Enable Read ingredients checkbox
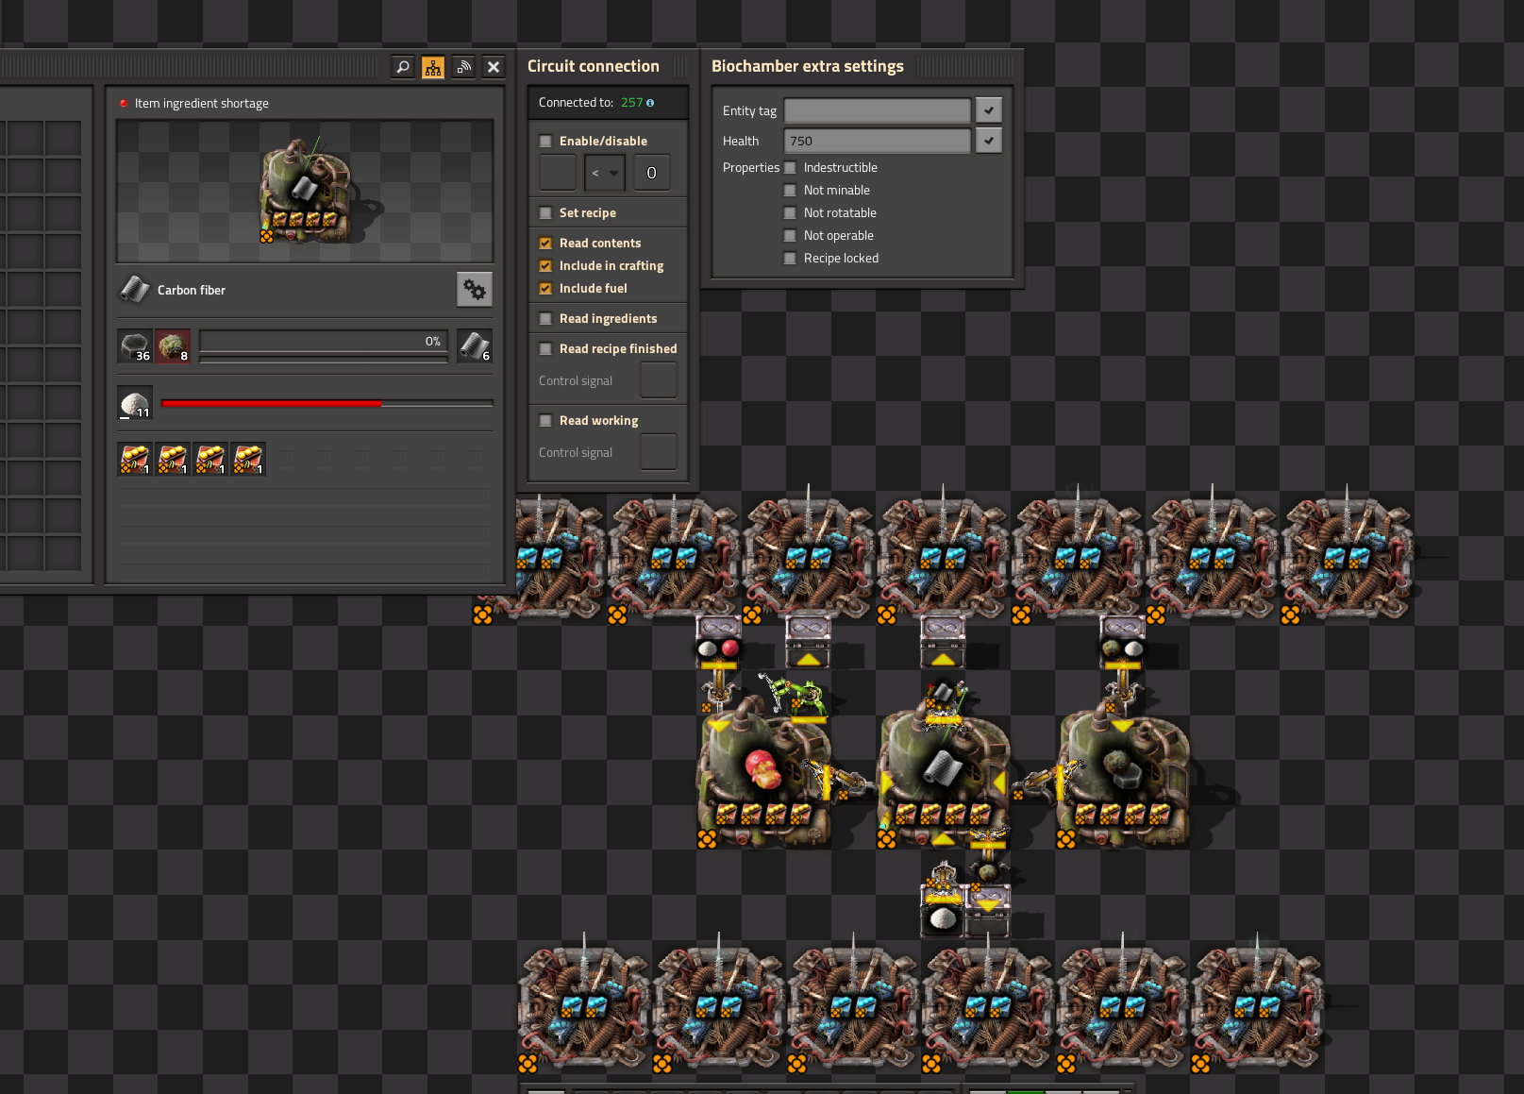 tap(545, 319)
